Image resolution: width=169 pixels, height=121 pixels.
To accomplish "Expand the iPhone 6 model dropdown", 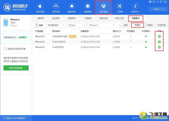I will point(101,25).
